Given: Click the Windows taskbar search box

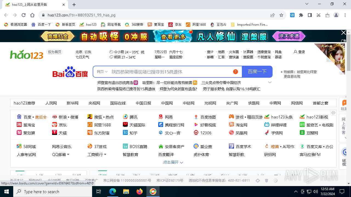Looking at the screenshot, I should coord(53,192).
